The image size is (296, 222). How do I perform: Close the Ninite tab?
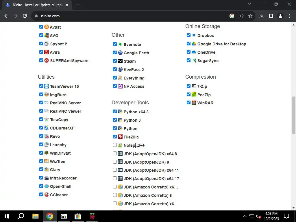click(67, 5)
